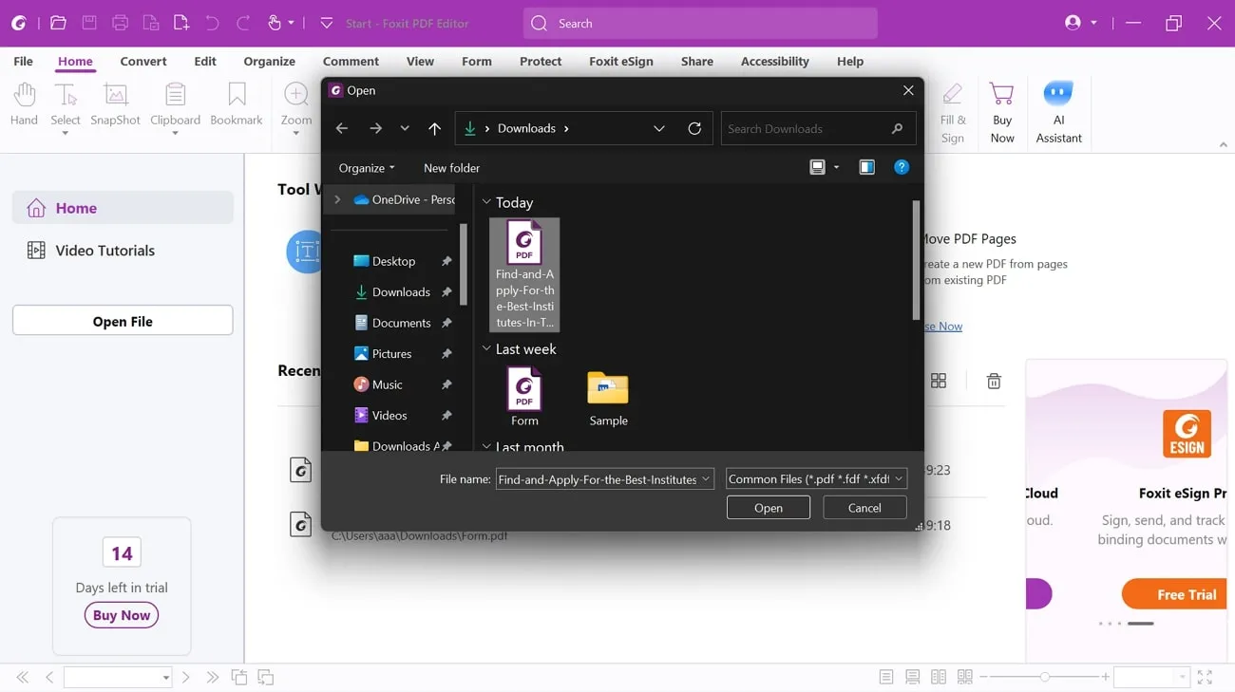Open Video Tutorials in left sidebar
Viewport: 1235px width, 692px height.
tap(104, 251)
